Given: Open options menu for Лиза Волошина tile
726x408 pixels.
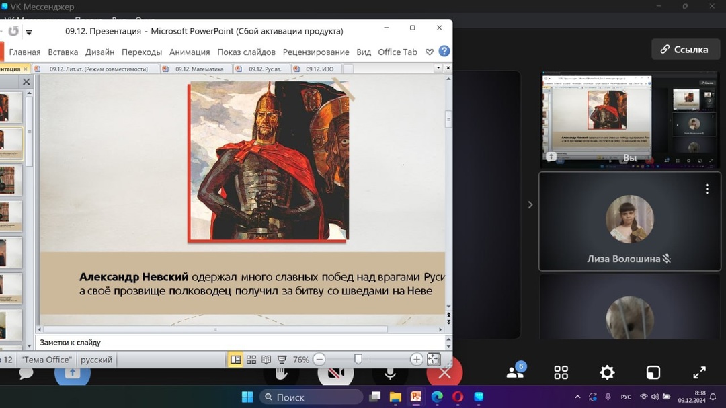Looking at the screenshot, I should 707,189.
